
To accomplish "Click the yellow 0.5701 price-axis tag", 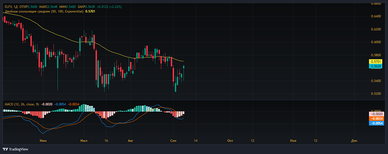I will coord(376,61).
